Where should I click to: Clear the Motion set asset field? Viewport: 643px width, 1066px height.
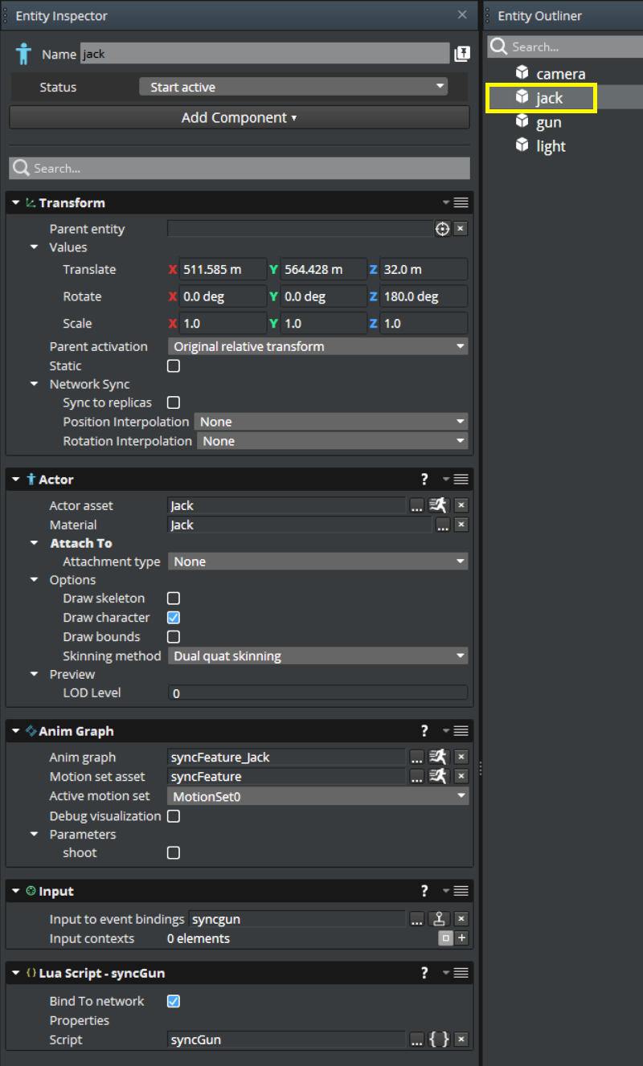pyautogui.click(x=461, y=777)
